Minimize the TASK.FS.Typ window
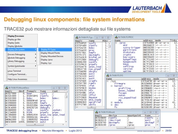 tap(97, 37)
